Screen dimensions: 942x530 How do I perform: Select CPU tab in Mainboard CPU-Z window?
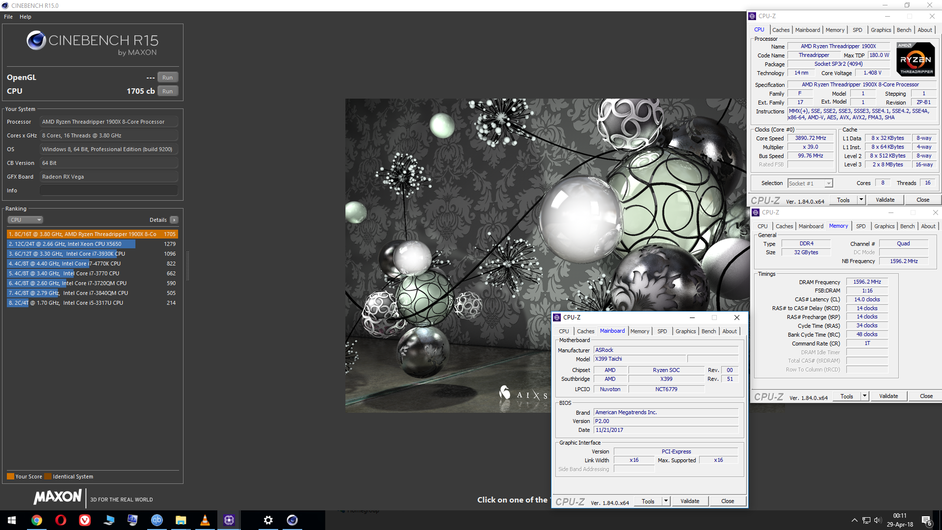564,331
